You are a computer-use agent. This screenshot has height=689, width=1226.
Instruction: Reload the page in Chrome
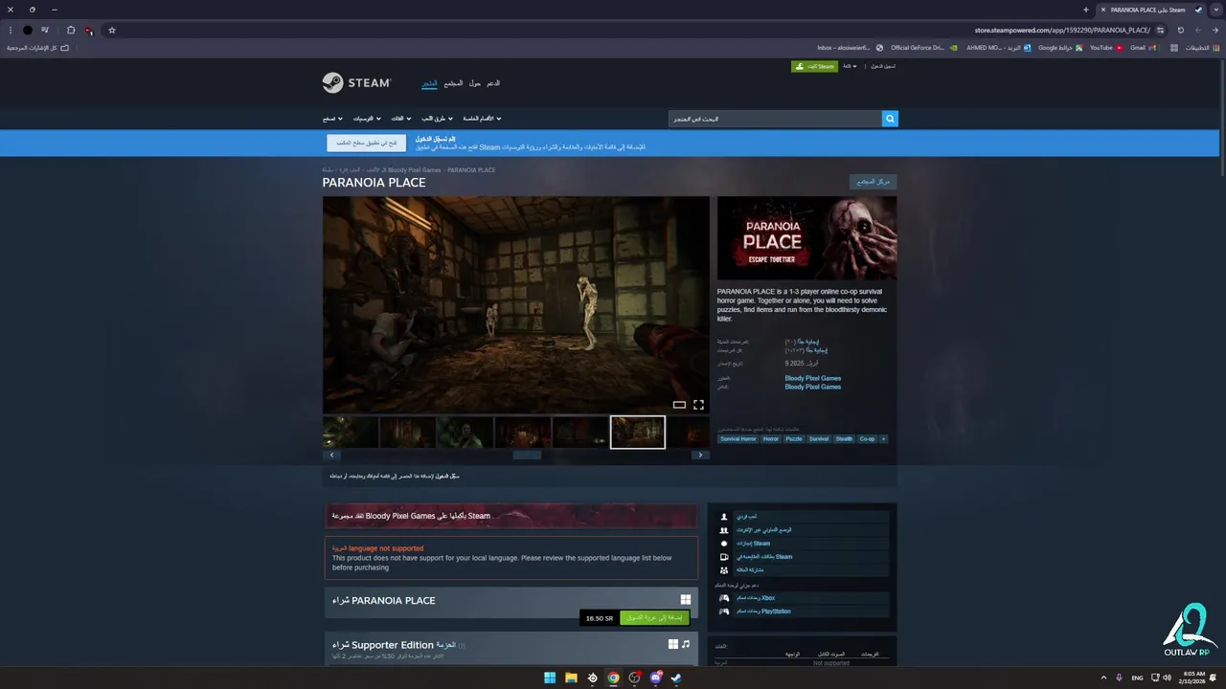click(1180, 30)
